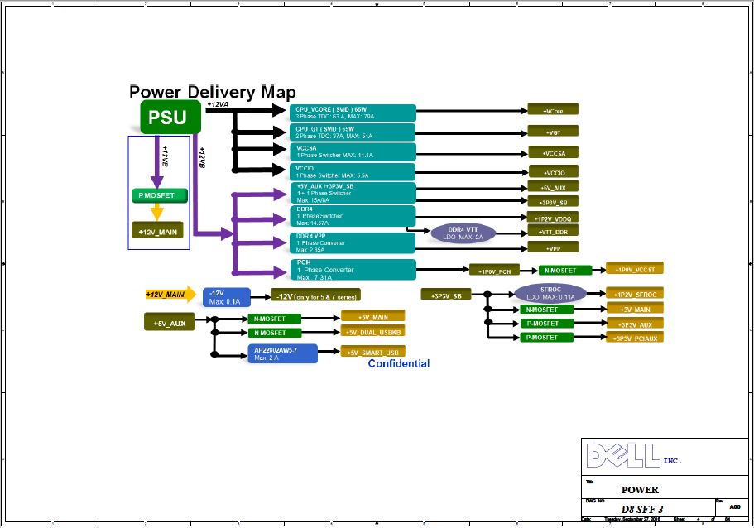Click the +3P3V_SB output next to +5V_AUX/+3P3V_SB block

pyautogui.click(x=553, y=201)
